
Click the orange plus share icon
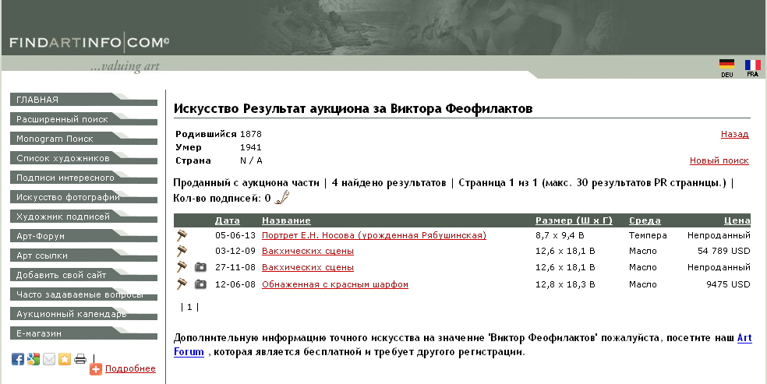click(96, 368)
